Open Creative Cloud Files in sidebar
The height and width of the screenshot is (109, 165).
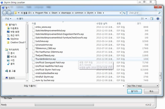click(16, 42)
